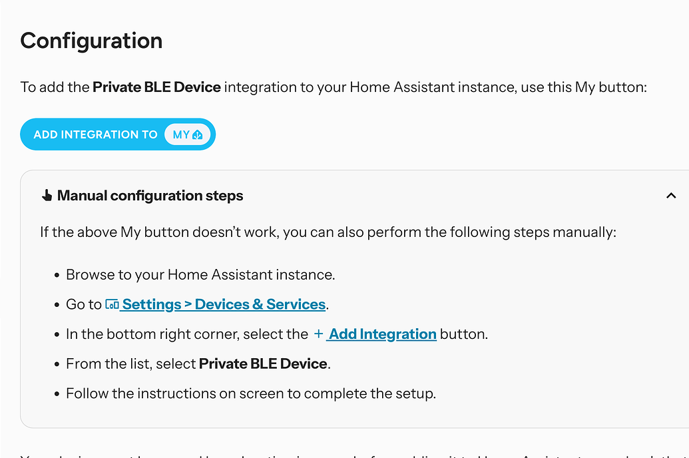This screenshot has height=458, width=689.
Task: Click the white MY badge
Action: (187, 134)
